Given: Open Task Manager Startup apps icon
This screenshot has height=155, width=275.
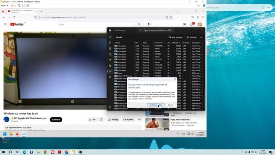Looking at the screenshot, I should [110, 60].
